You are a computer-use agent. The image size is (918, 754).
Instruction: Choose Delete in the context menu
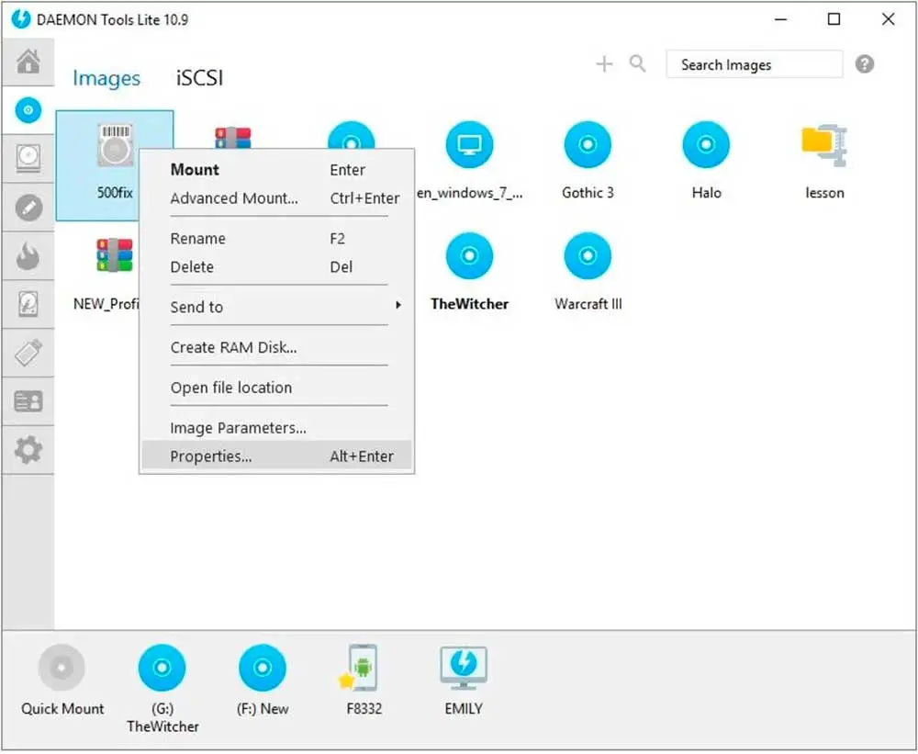pyautogui.click(x=276, y=266)
